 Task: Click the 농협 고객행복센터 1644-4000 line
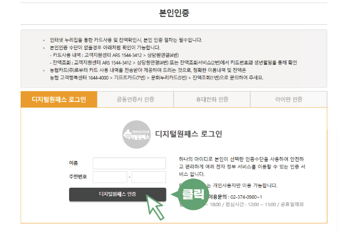[156, 77]
